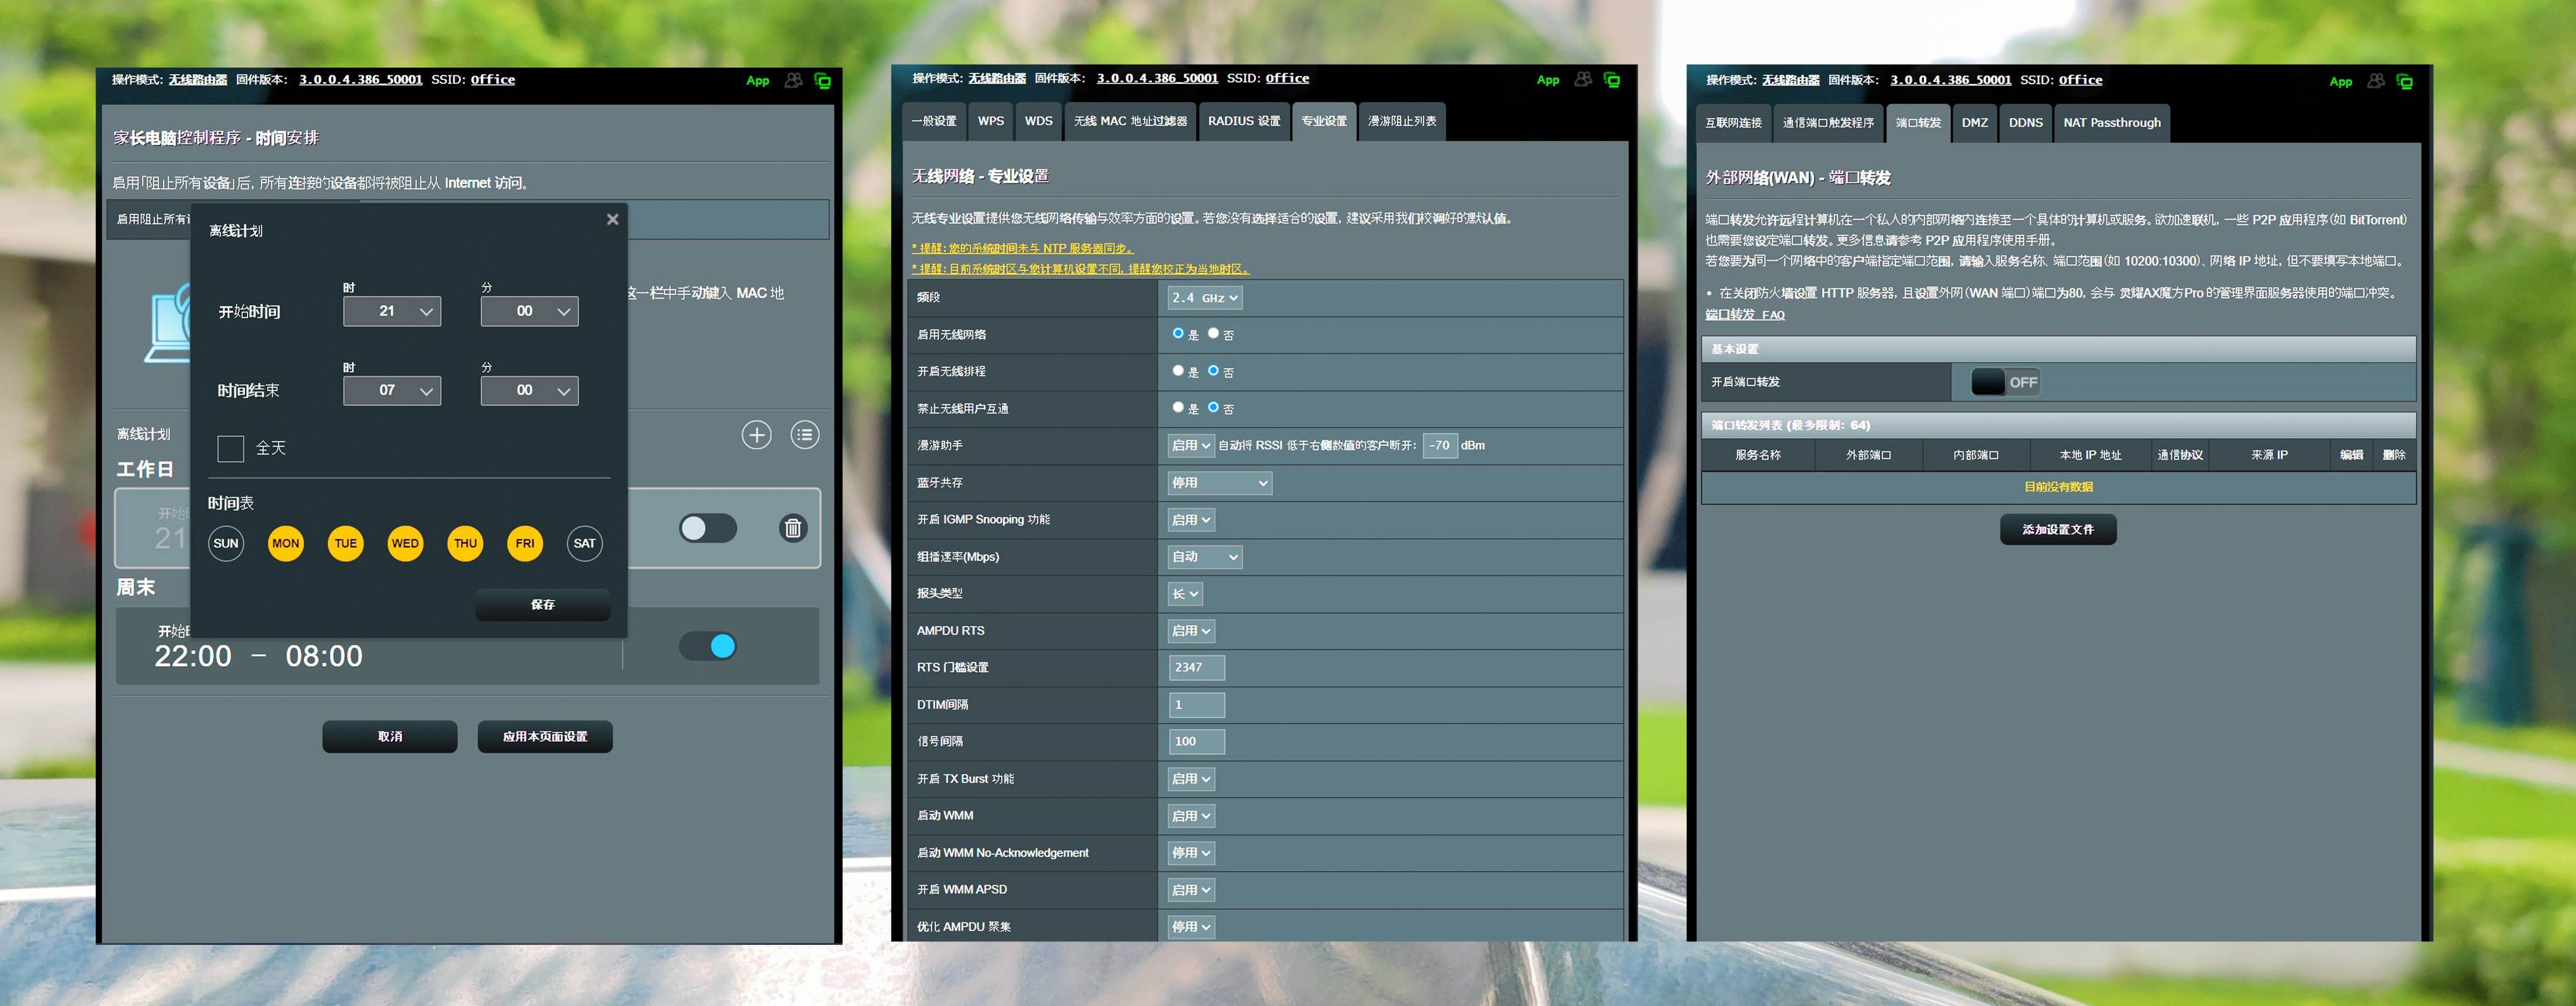Open 开启 TX Burst 功能 dropdown

(x=1191, y=778)
